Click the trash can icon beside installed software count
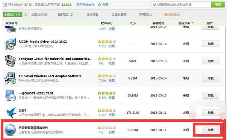227x140 pixels. click(5, 5)
